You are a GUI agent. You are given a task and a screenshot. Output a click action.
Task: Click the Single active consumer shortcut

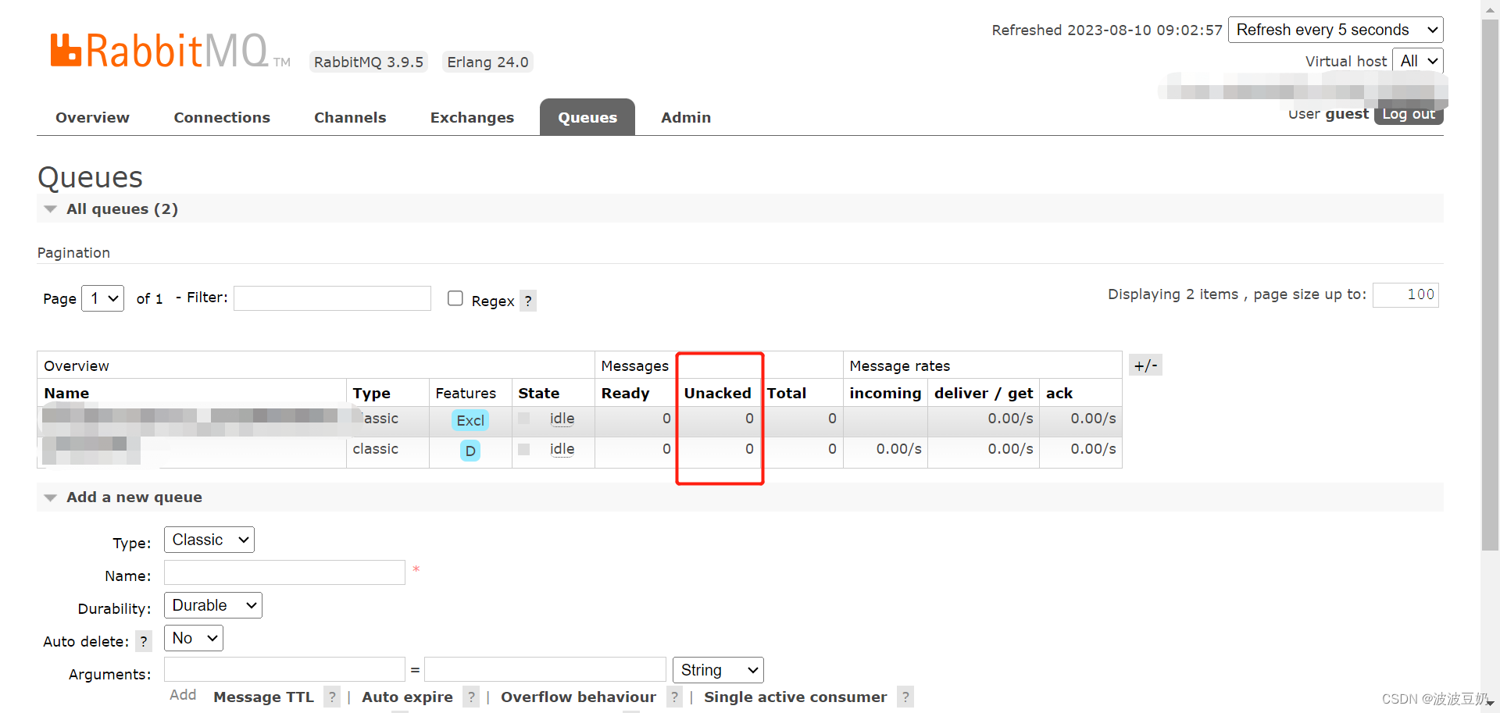pyautogui.click(x=795, y=697)
